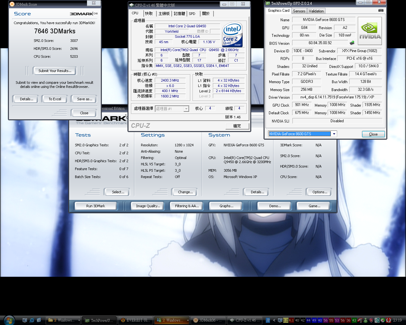Screen dimensions: 406x325
Task: Click the BIOS save chip icon
Action: coord(352,43)
